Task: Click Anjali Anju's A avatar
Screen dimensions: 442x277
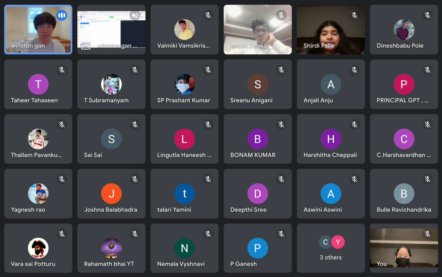Action: 331,84
